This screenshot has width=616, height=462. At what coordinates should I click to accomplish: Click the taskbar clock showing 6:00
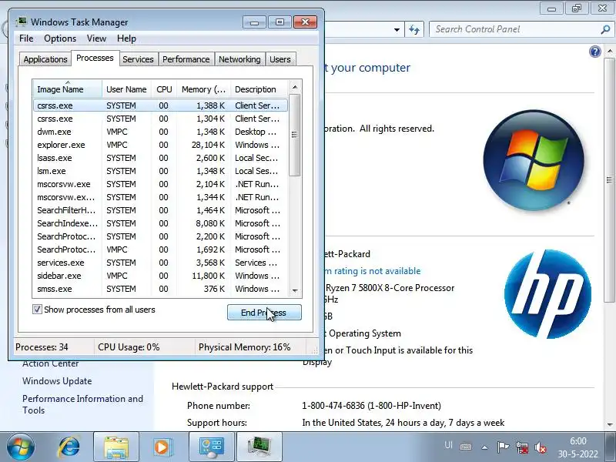click(578, 447)
